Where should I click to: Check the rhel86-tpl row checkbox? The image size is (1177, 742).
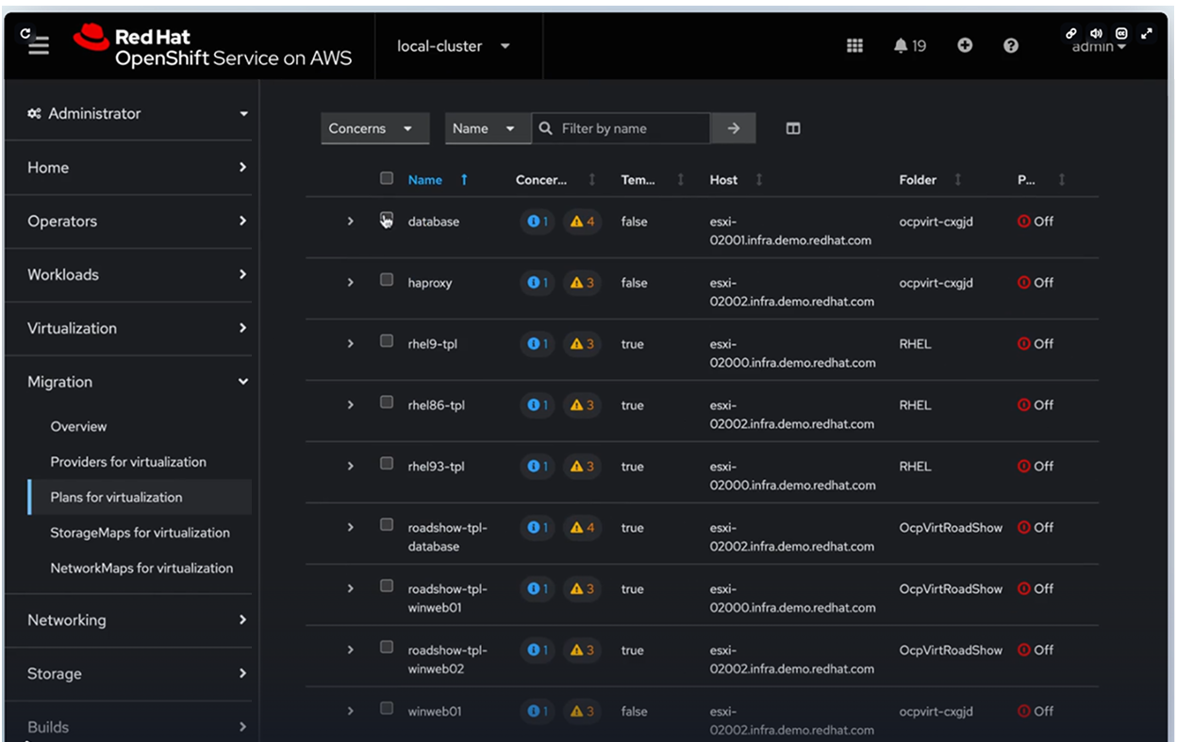pos(387,403)
